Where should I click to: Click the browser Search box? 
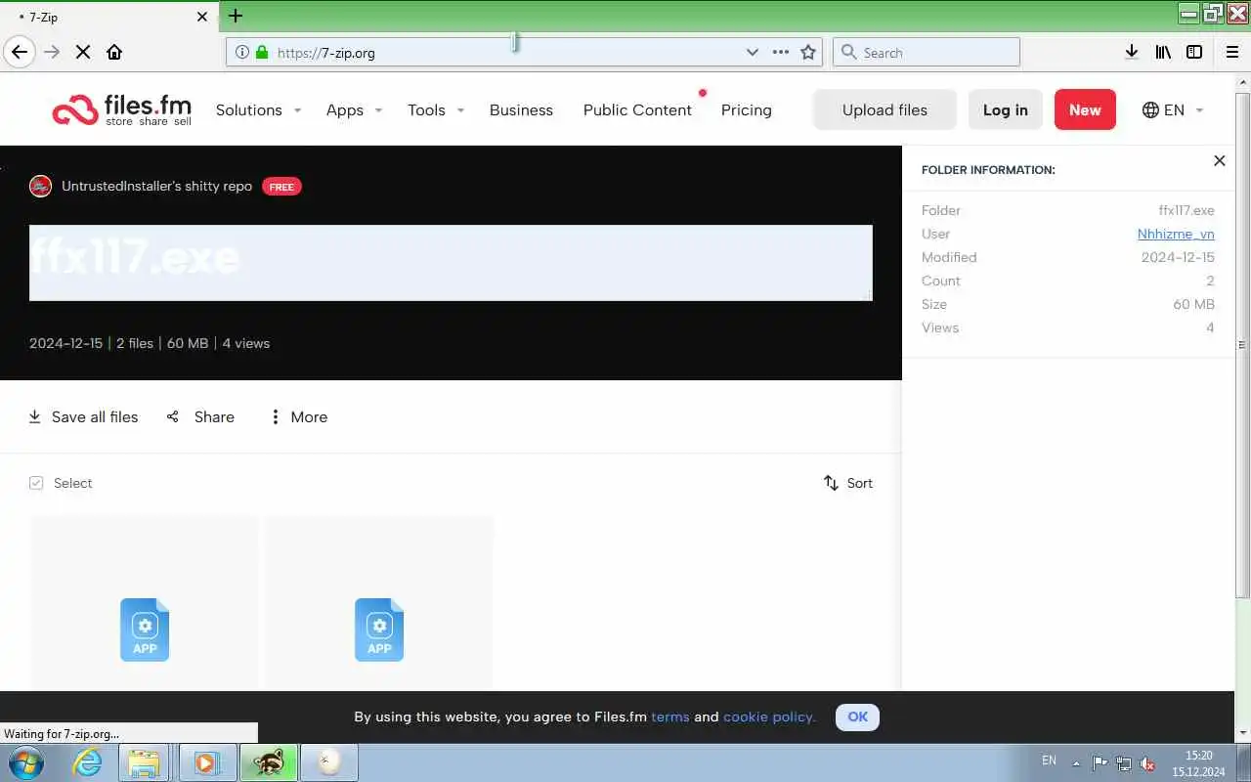(x=927, y=52)
